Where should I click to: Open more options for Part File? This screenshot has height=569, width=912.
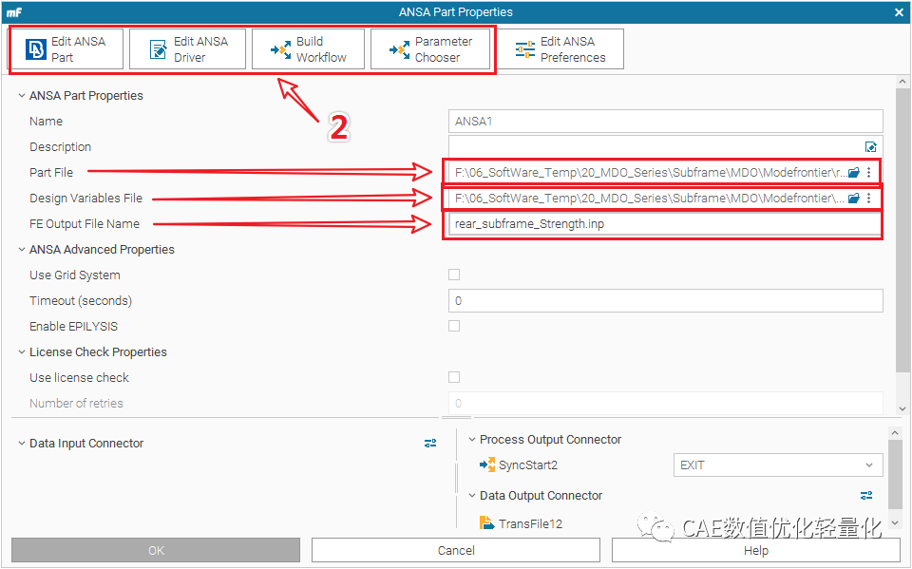[x=869, y=172]
